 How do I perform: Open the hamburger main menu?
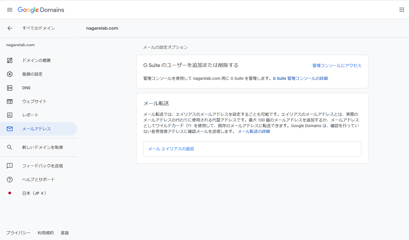[x=10, y=10]
